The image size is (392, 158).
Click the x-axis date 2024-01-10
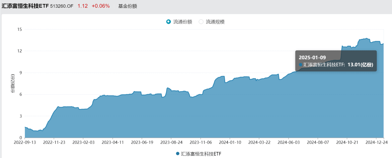pyautogui.click(x=230, y=142)
